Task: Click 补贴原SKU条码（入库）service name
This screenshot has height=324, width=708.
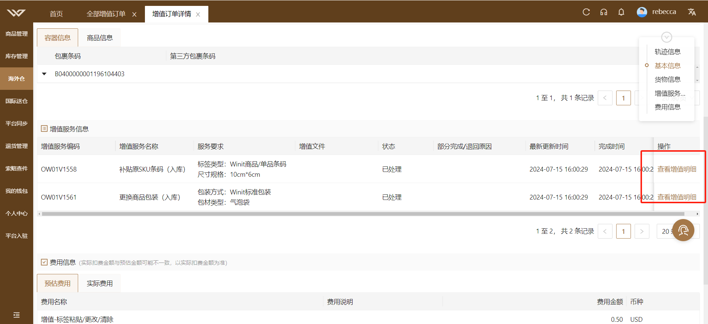Action: tap(152, 169)
